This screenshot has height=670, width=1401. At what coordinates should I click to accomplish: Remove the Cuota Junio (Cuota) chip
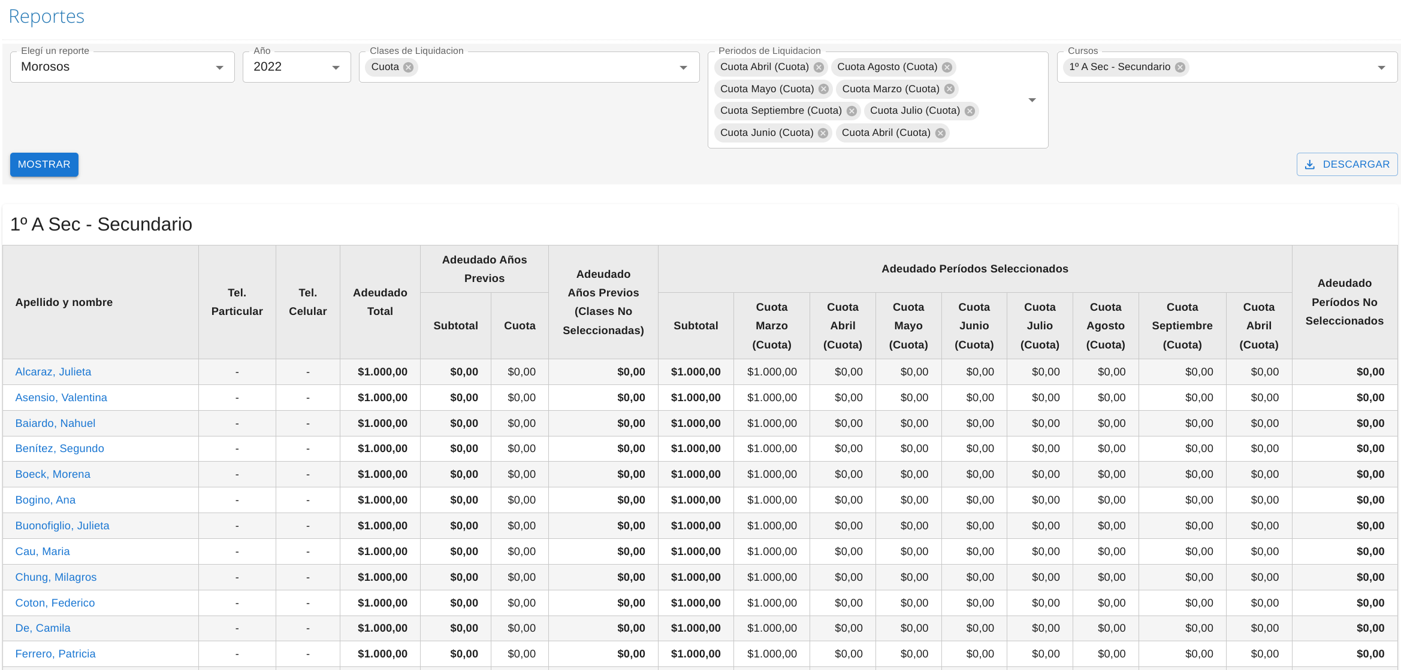tap(823, 133)
